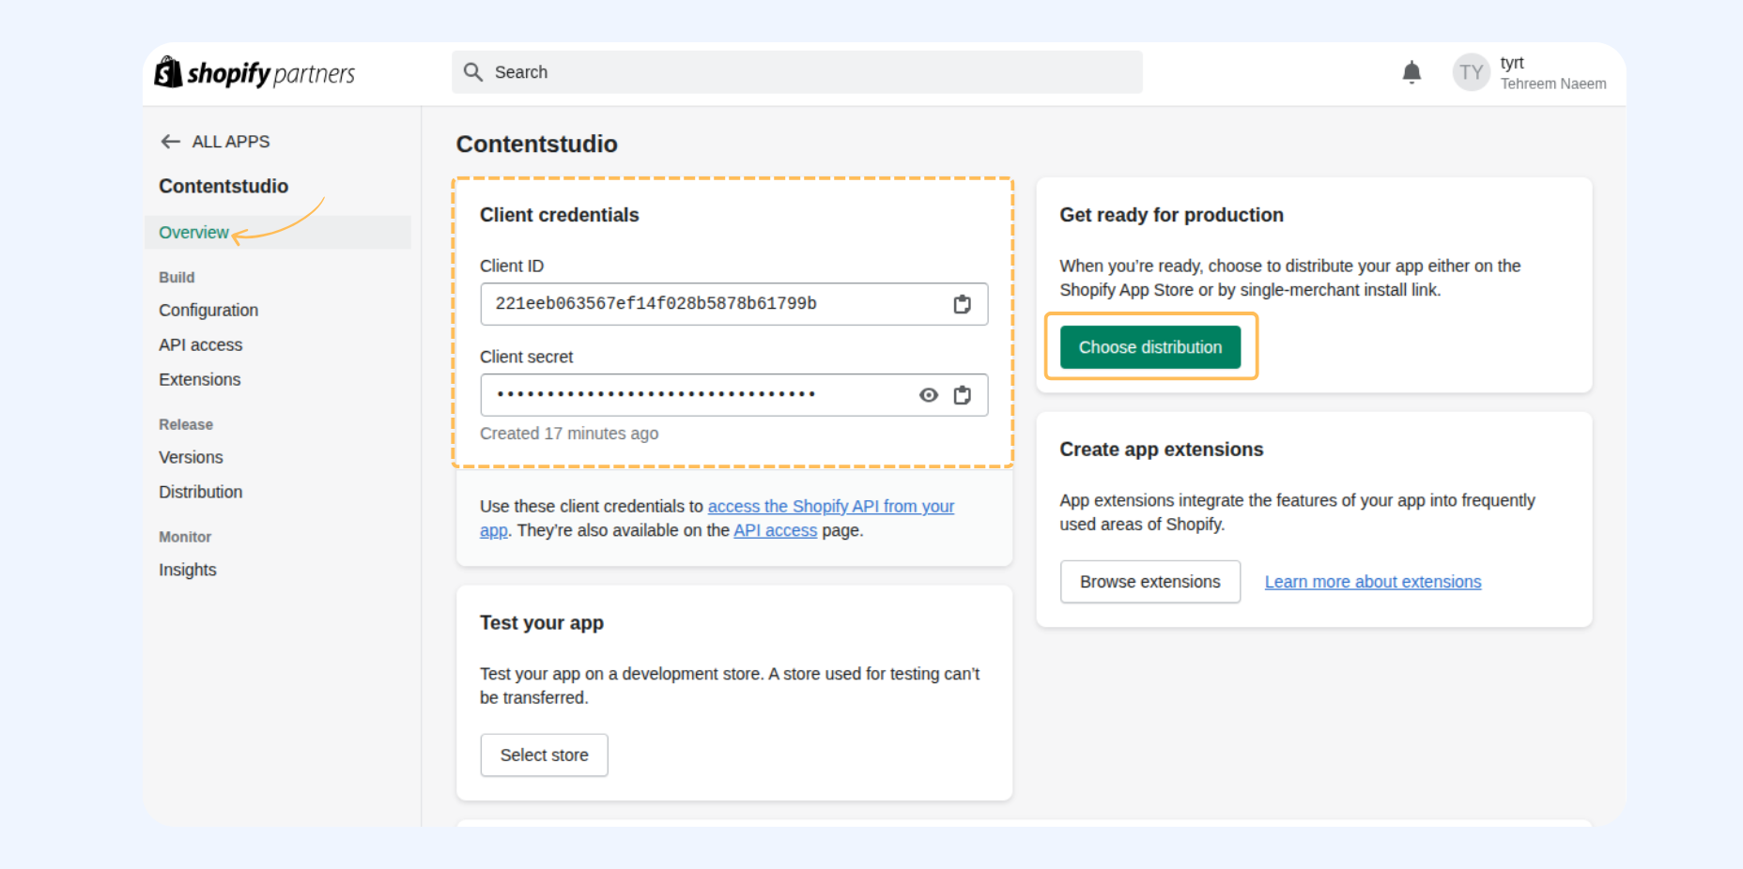This screenshot has width=1743, height=869.
Task: Open Versions in the sidebar
Action: (191, 458)
